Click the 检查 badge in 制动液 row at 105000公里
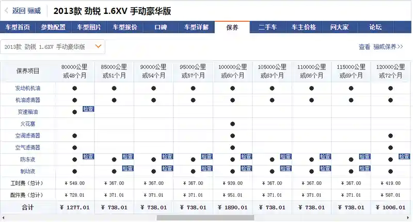Viewport: 413px width, 222px height. coord(286,168)
